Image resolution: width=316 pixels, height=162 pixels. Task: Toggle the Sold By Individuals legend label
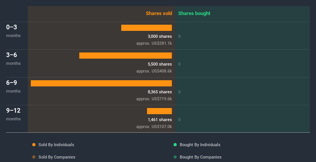click(56, 145)
